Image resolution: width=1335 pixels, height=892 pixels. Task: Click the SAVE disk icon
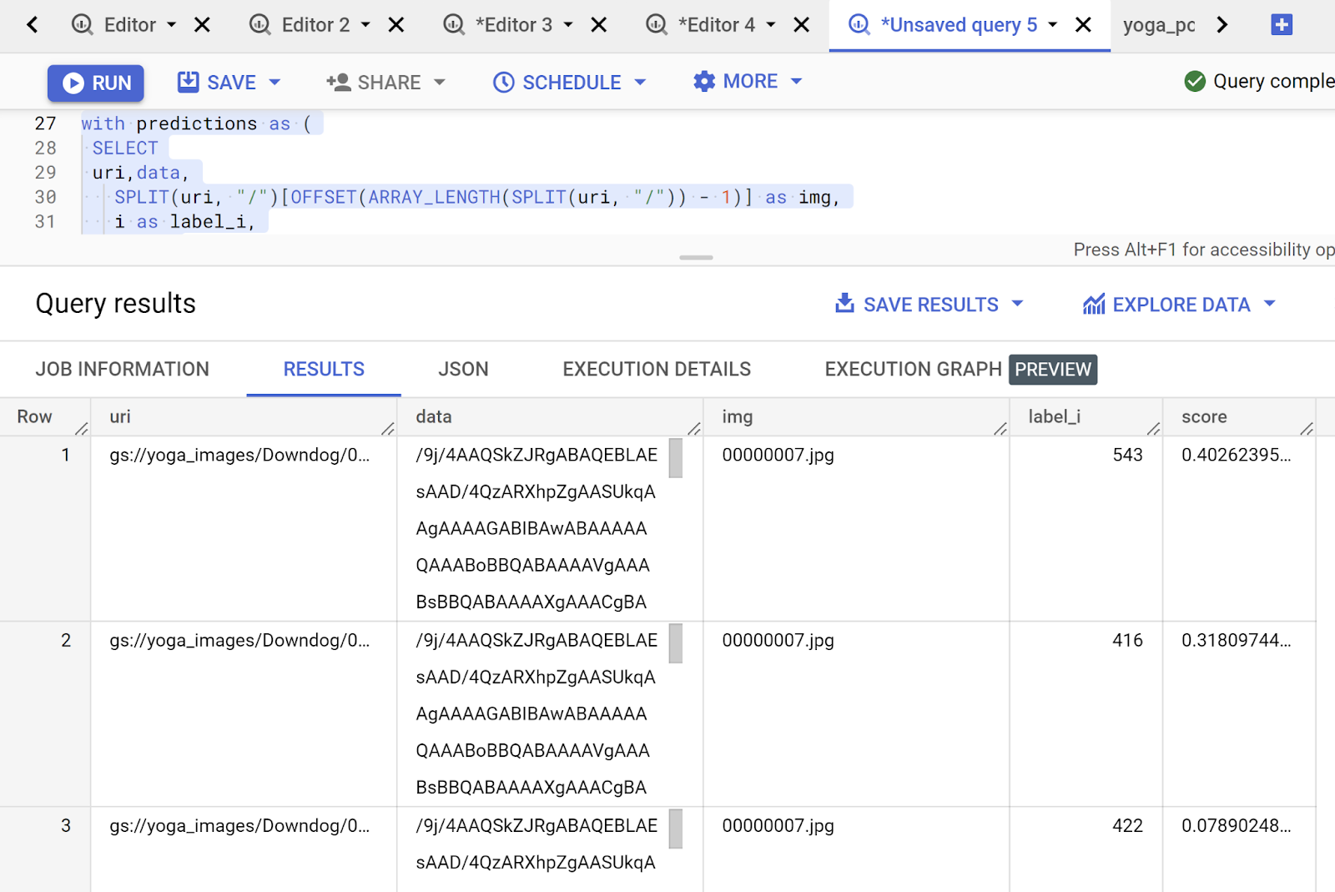coord(189,82)
